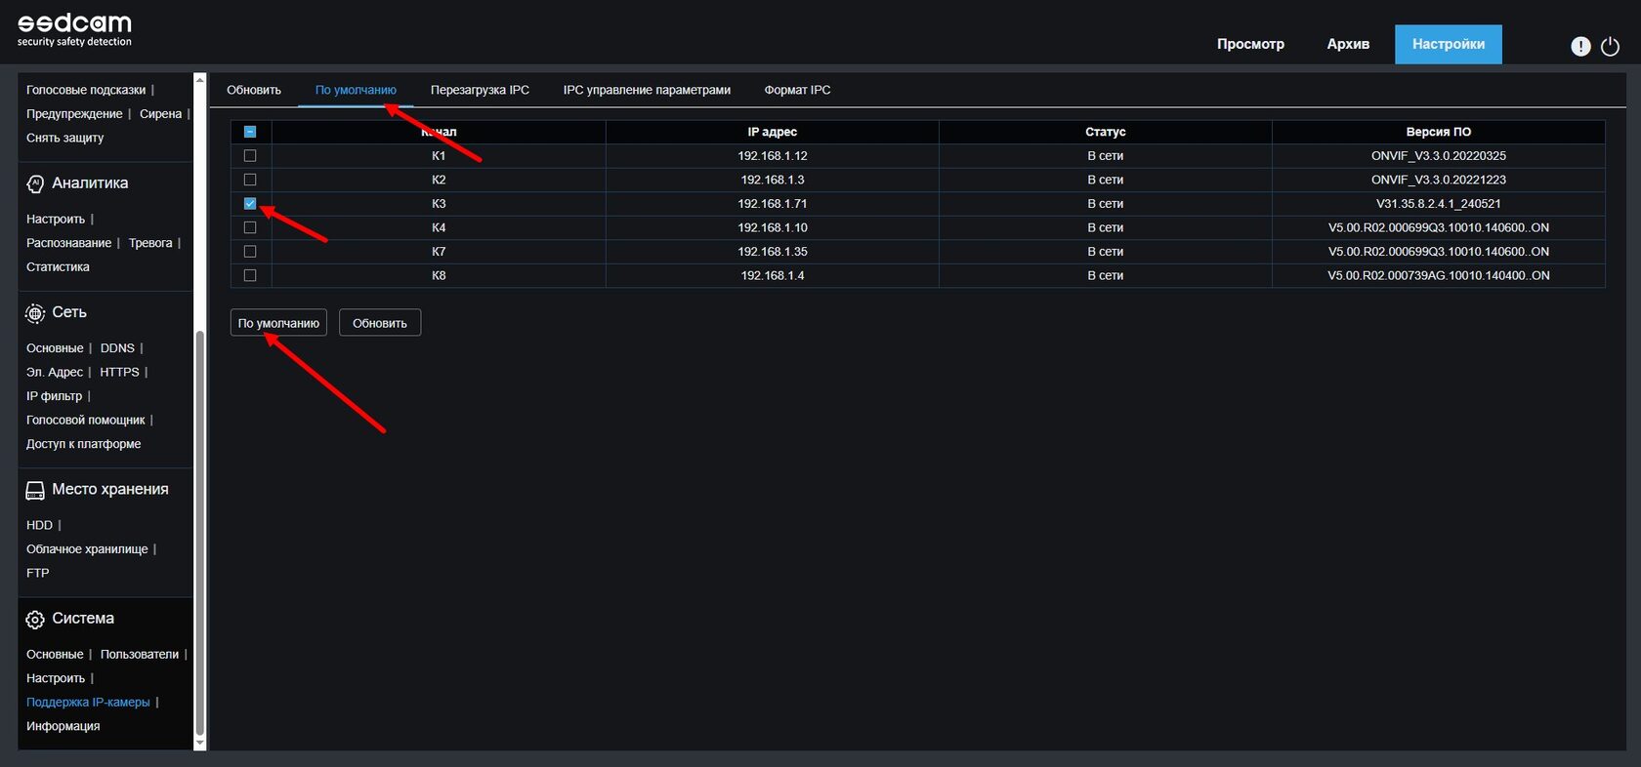The width and height of the screenshot is (1641, 767).
Task: Click the ssdcam logo
Action: (x=74, y=29)
